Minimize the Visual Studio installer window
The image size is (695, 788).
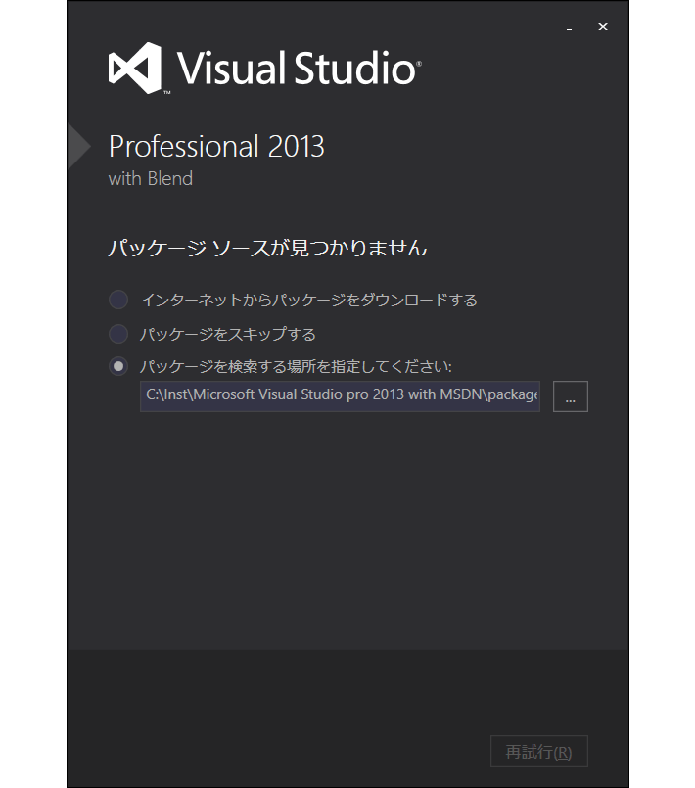[x=569, y=27]
